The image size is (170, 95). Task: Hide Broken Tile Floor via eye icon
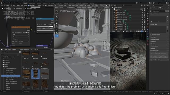[x=143, y=14]
